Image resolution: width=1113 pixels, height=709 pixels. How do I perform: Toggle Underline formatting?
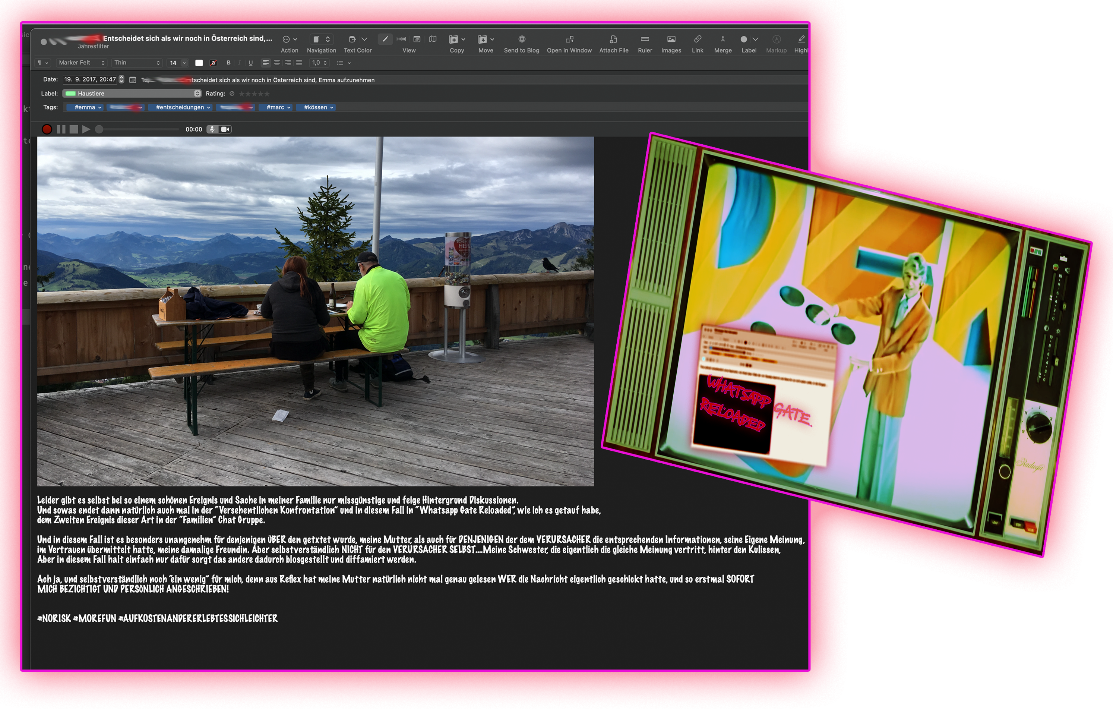click(x=250, y=63)
